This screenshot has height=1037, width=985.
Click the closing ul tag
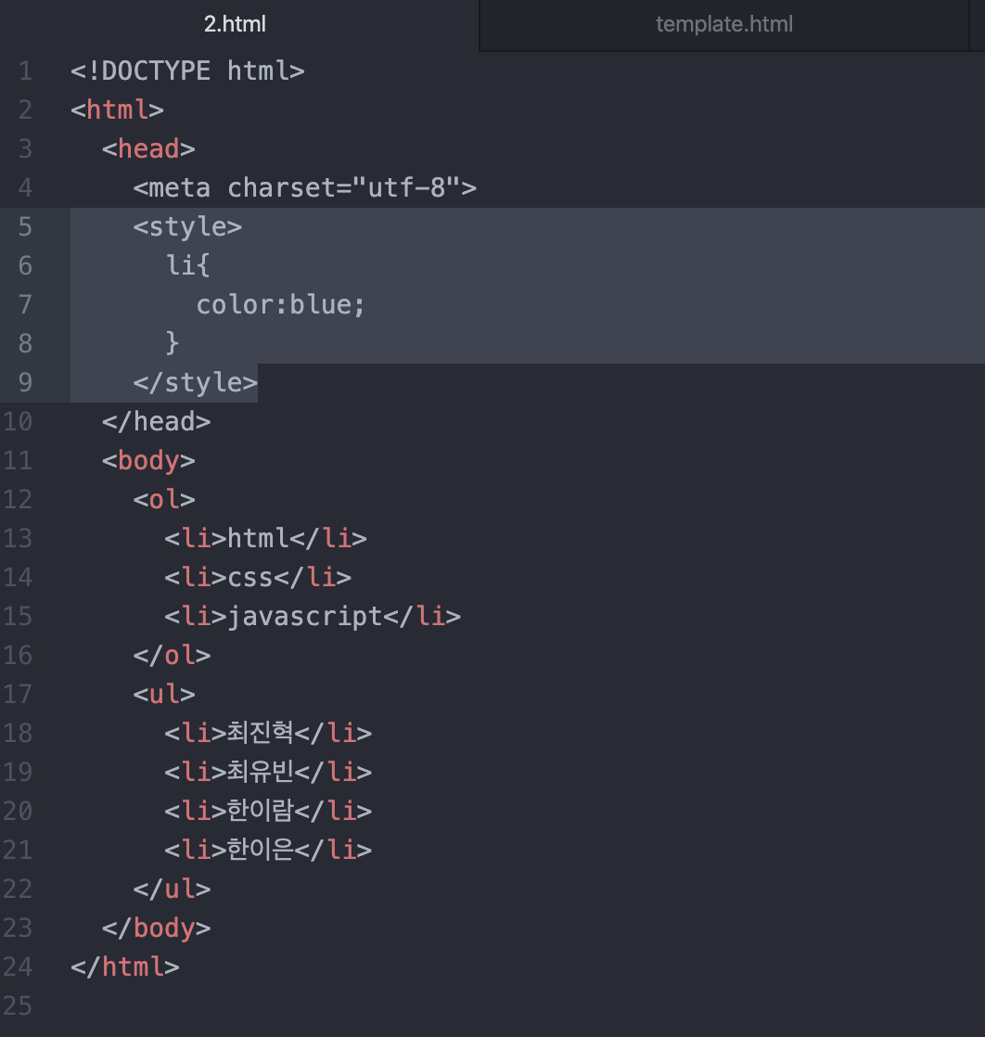[172, 889]
